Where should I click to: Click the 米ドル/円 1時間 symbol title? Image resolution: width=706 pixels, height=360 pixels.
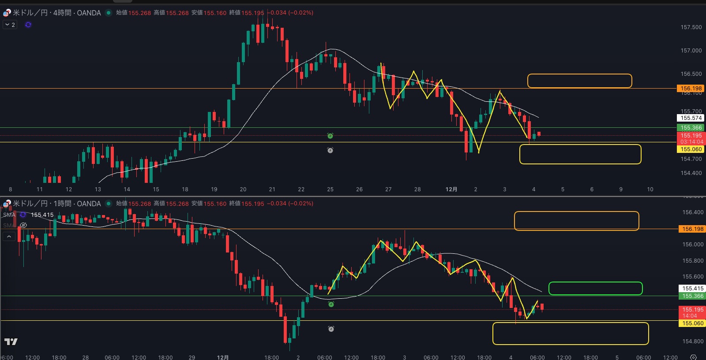click(x=57, y=204)
